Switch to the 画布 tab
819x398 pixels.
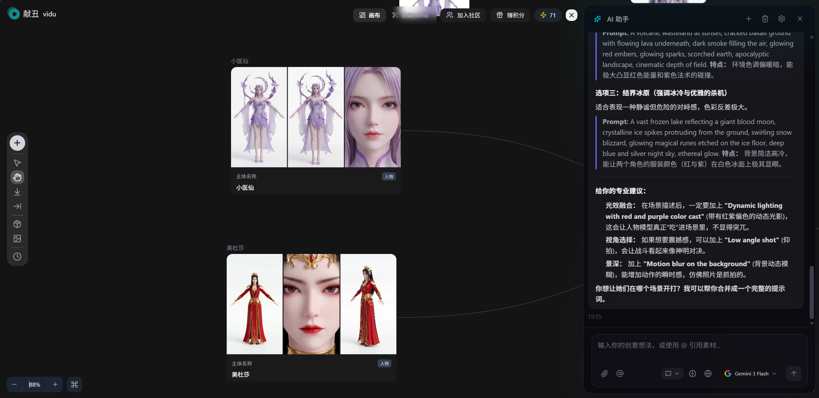[x=370, y=15]
